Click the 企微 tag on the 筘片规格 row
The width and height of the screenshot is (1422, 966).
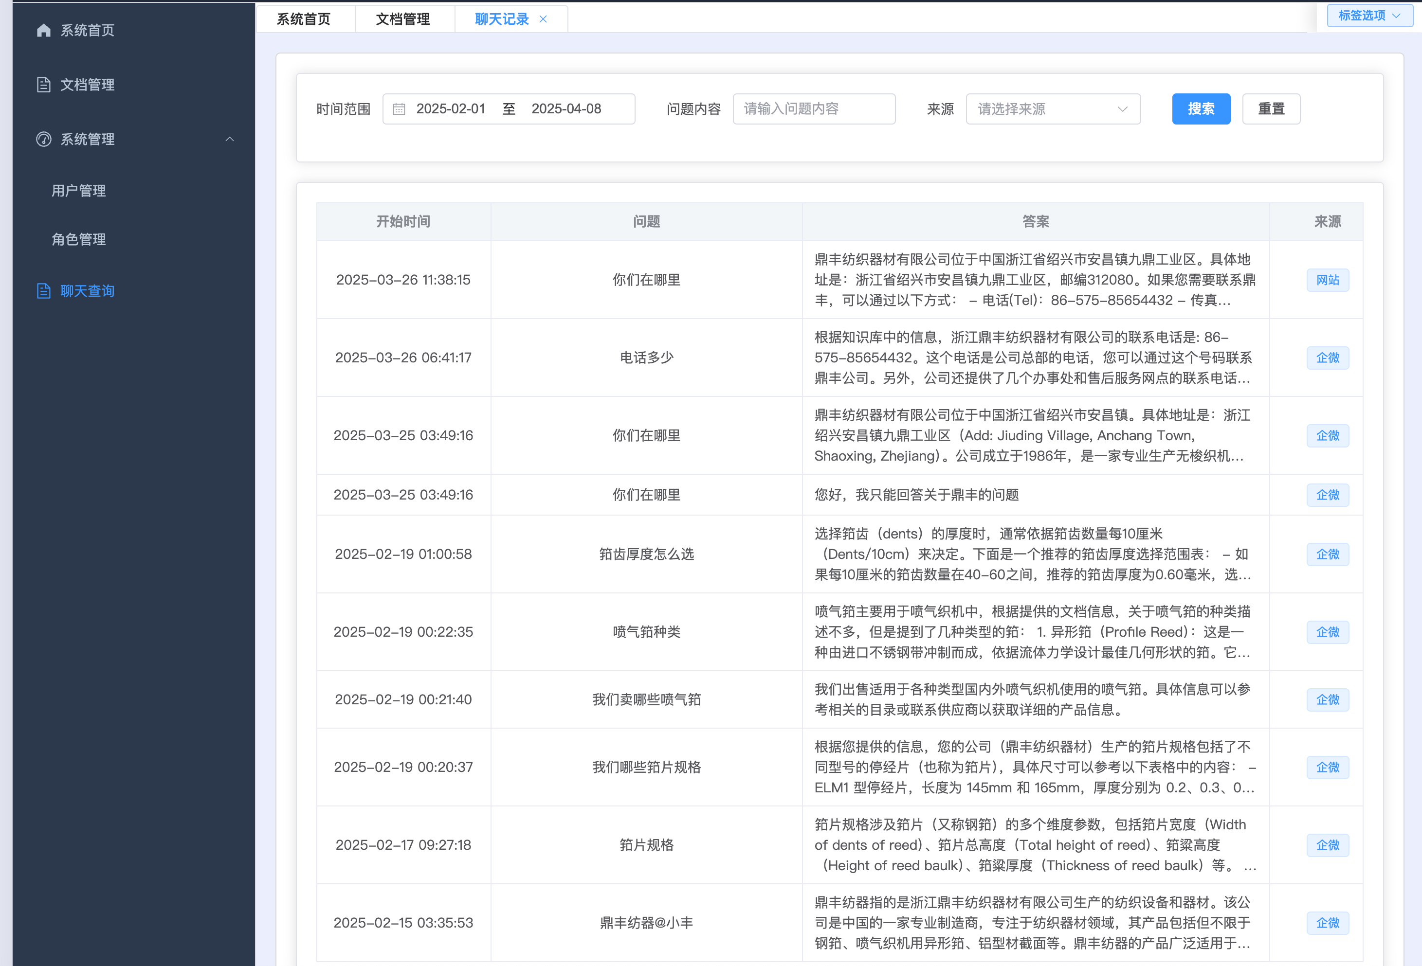click(x=1328, y=845)
